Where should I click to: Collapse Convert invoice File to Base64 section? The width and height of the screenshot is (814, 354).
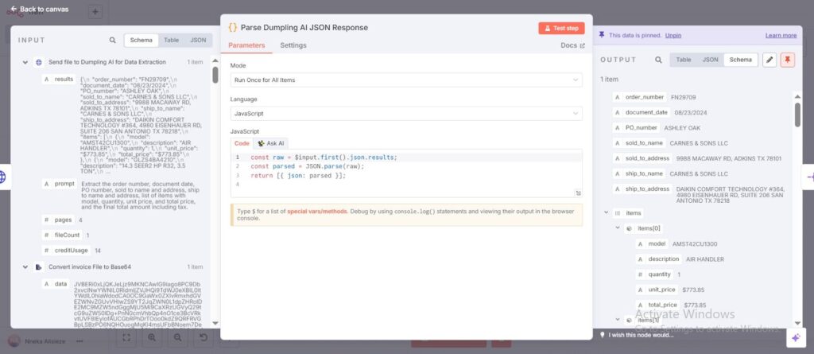coord(25,267)
